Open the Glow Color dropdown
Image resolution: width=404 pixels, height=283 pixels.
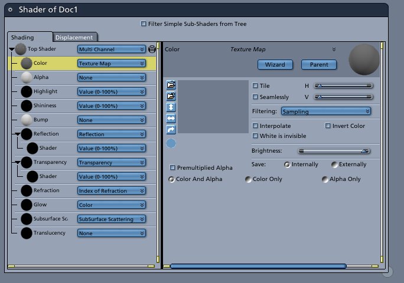(112, 205)
